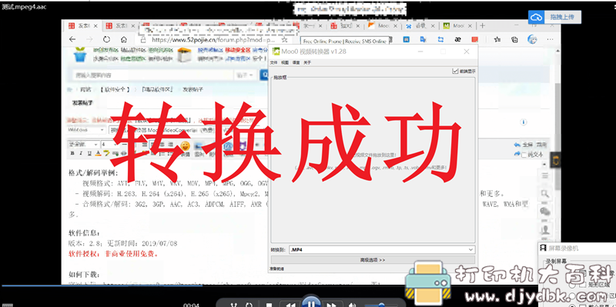
Task: Open the browser home page via the house icon
Action: pos(124,40)
